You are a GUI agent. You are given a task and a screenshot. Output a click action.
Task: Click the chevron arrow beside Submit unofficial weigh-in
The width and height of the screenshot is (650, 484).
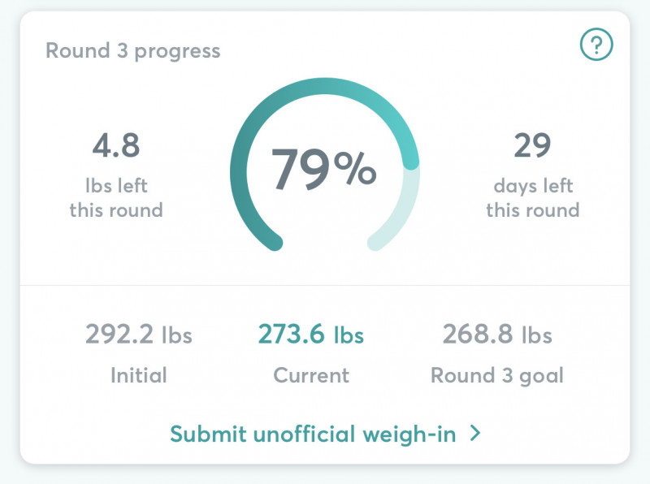475,433
